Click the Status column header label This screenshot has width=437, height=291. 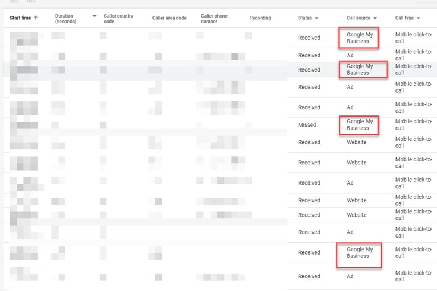(305, 18)
